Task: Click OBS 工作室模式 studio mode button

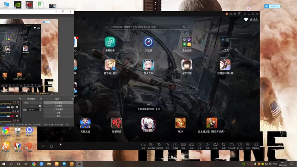Action: tap(58, 109)
